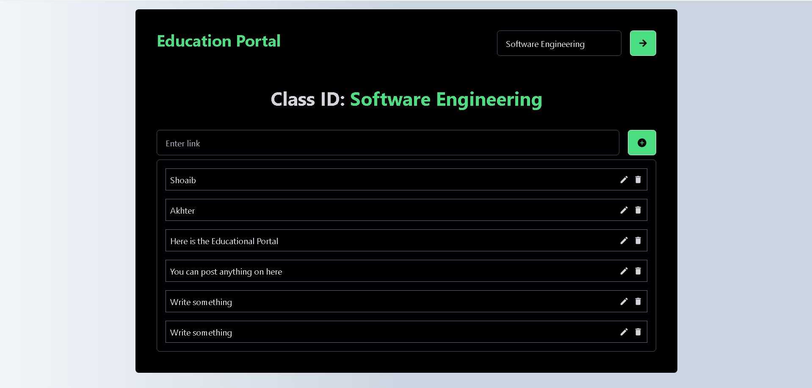Delete the Shoaib post
The height and width of the screenshot is (388, 812).
(x=638, y=179)
